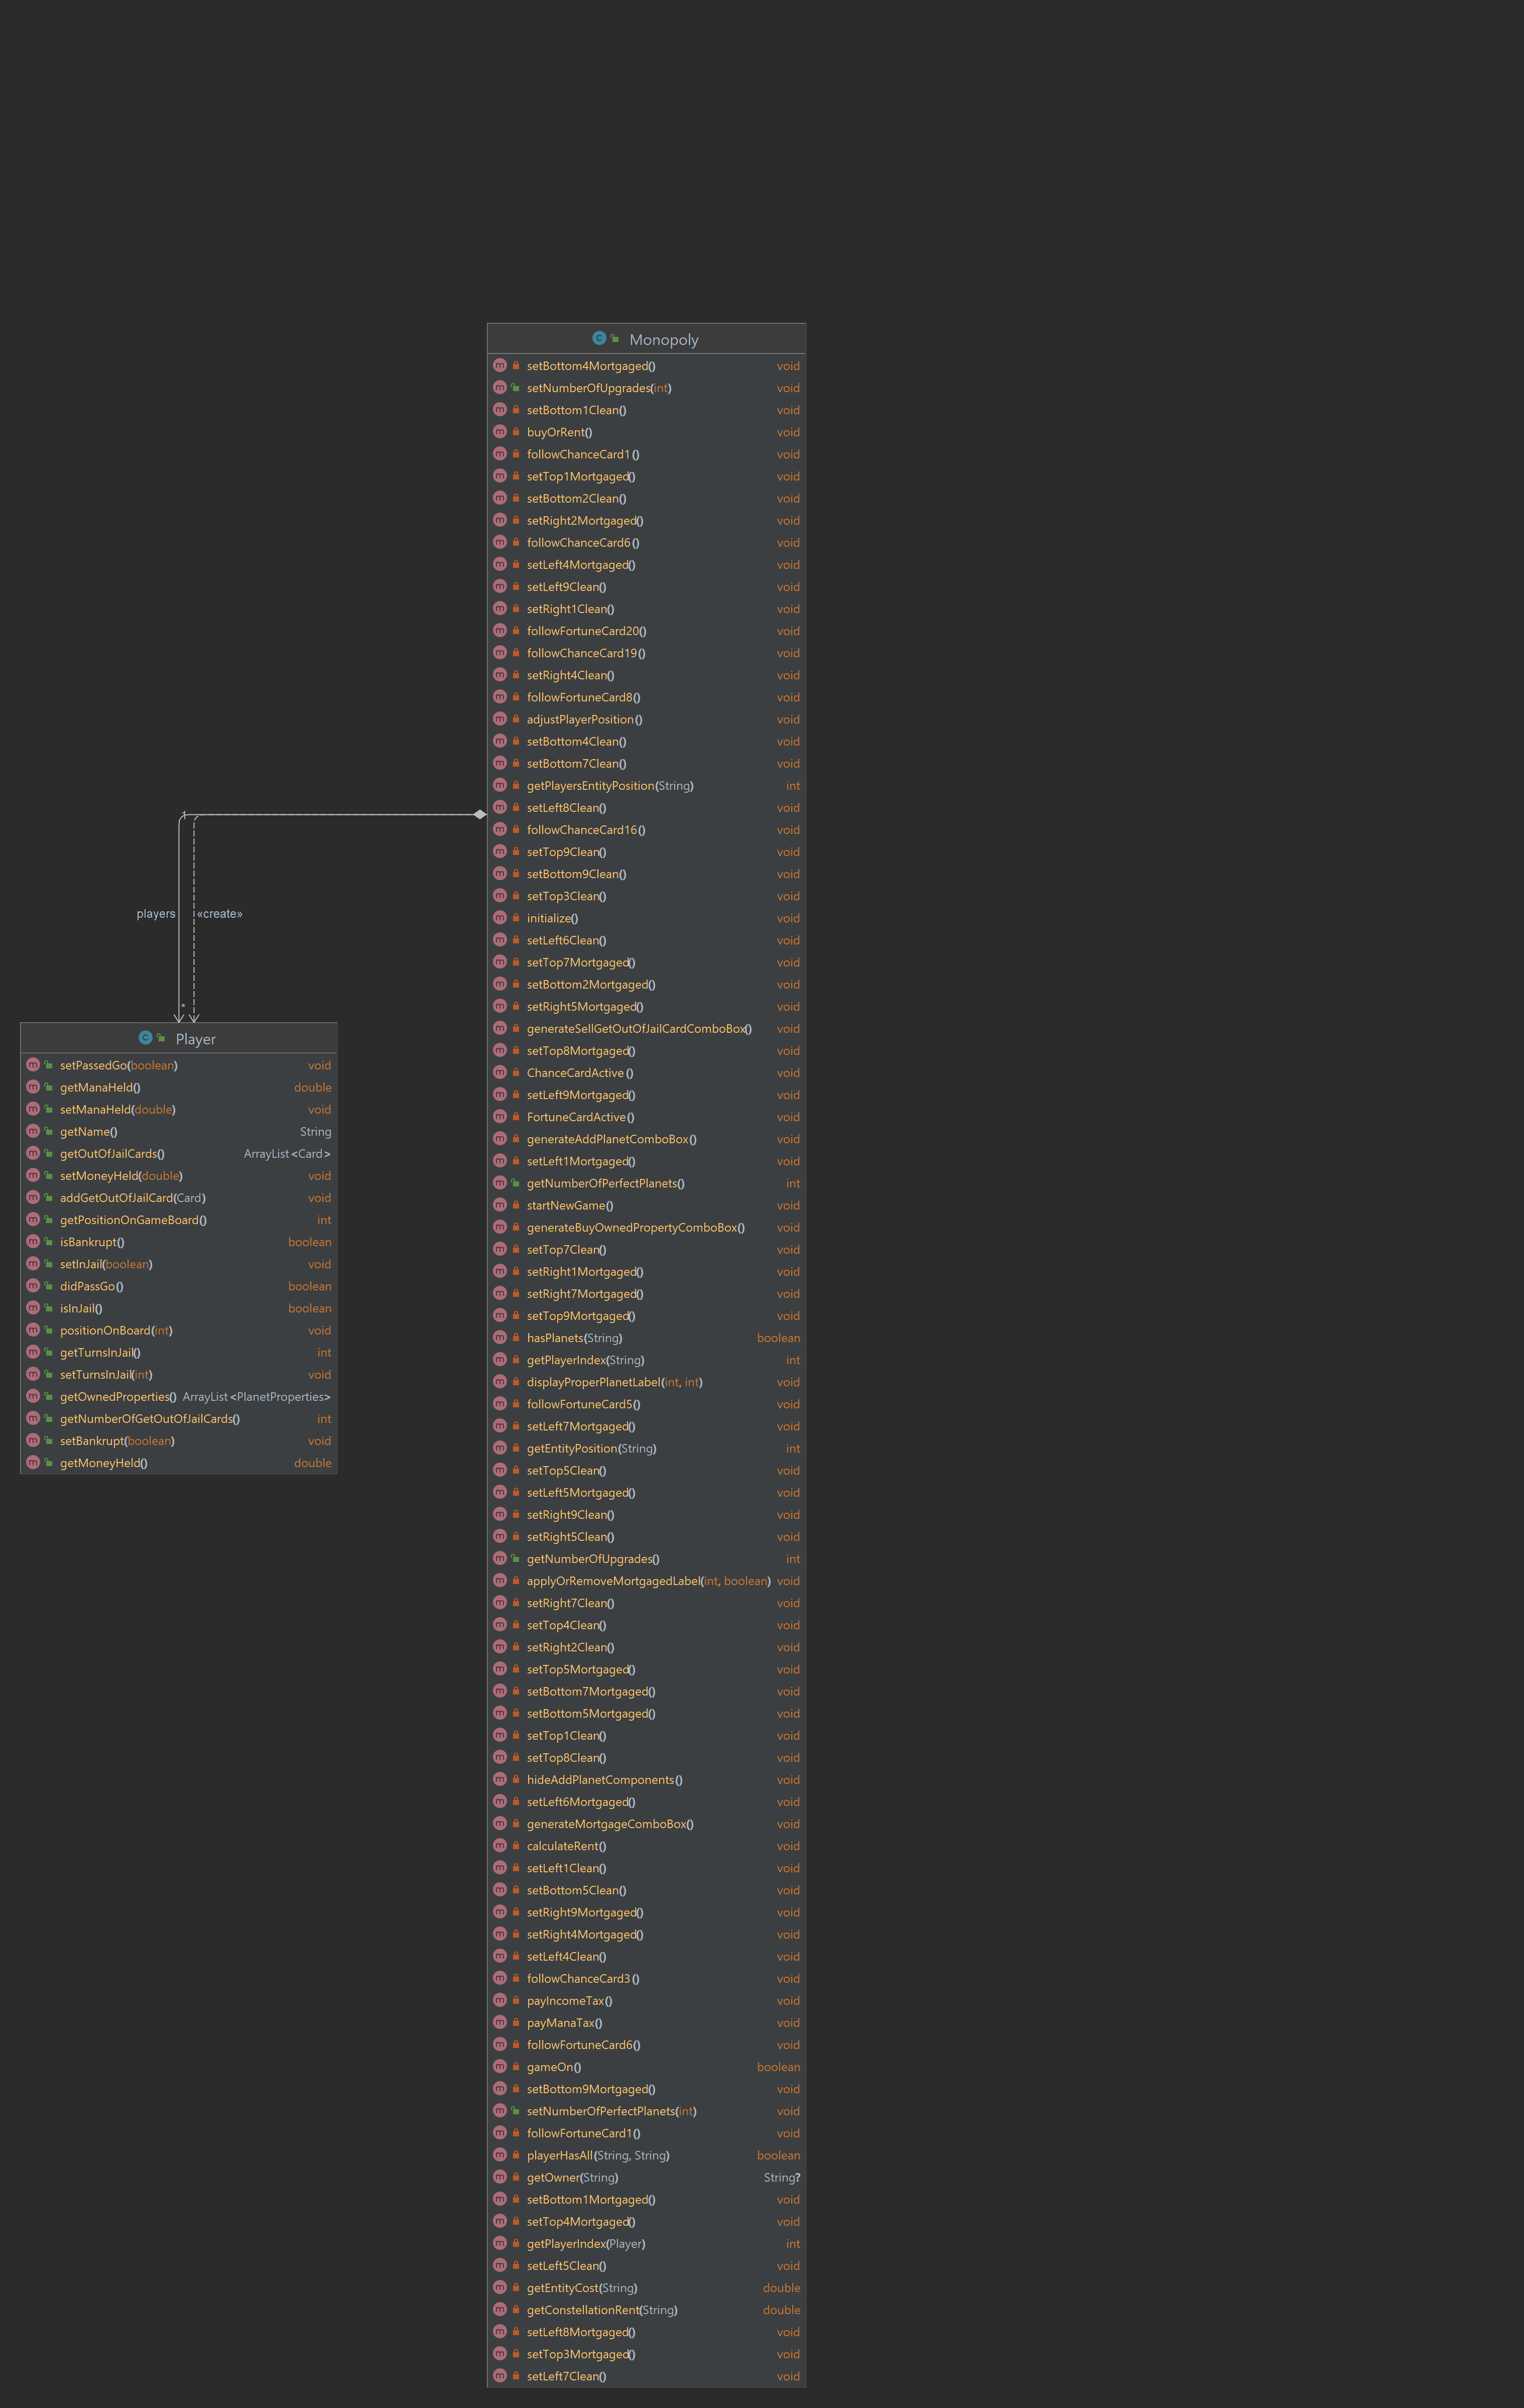Click lock icon beside payIncomeTax()
1524x2408 pixels.
coord(516,2001)
